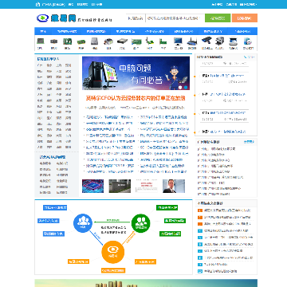Select the CPU chip category icon
The image size is (287, 287).
pos(40,41)
